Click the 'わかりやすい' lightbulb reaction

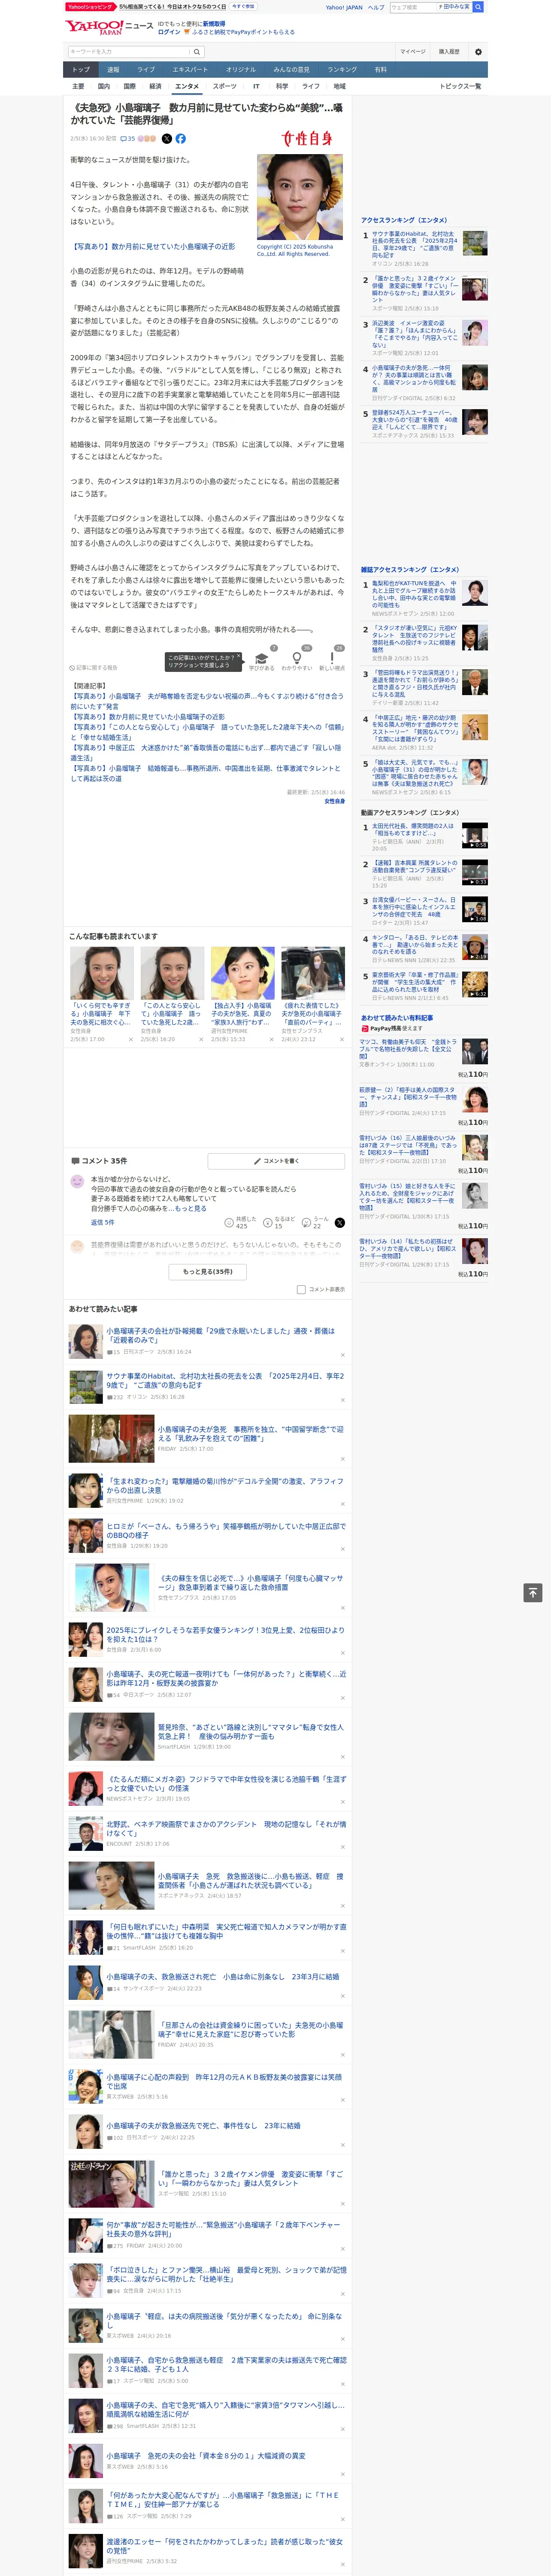point(297,659)
